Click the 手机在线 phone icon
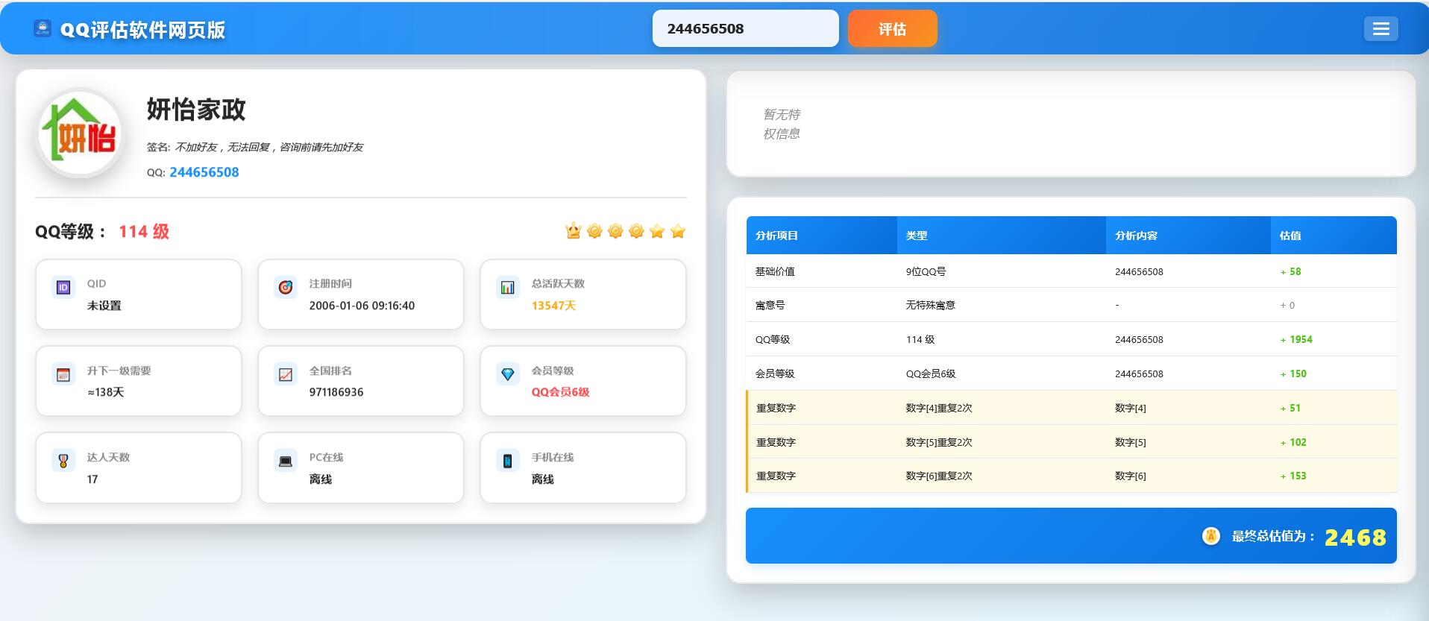The height and width of the screenshot is (621, 1429). pos(508,461)
